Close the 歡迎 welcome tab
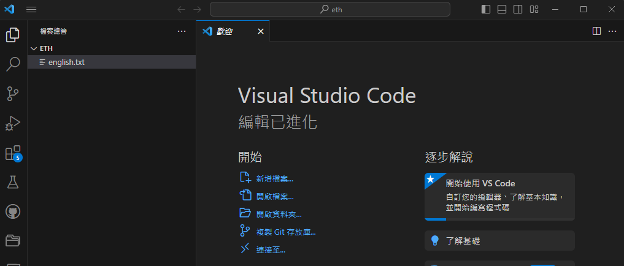Screen dimensions: 624x266 coord(261,31)
